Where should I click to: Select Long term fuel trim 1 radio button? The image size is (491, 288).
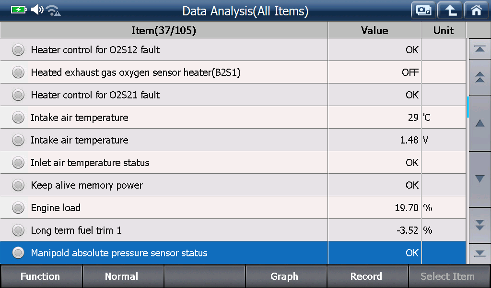click(x=18, y=230)
